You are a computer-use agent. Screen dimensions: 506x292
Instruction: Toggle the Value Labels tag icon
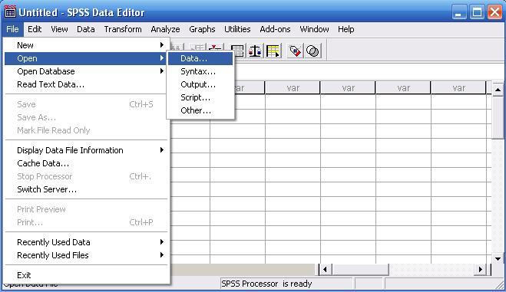coord(295,51)
